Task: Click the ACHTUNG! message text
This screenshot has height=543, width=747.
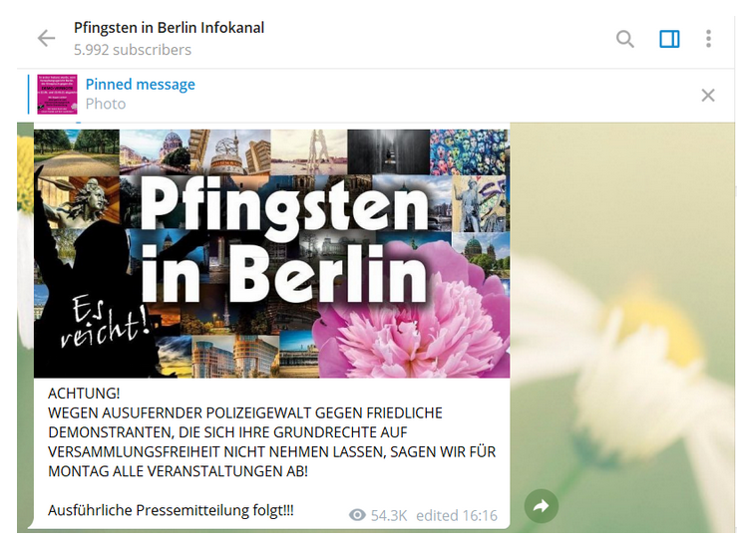Action: 84,394
